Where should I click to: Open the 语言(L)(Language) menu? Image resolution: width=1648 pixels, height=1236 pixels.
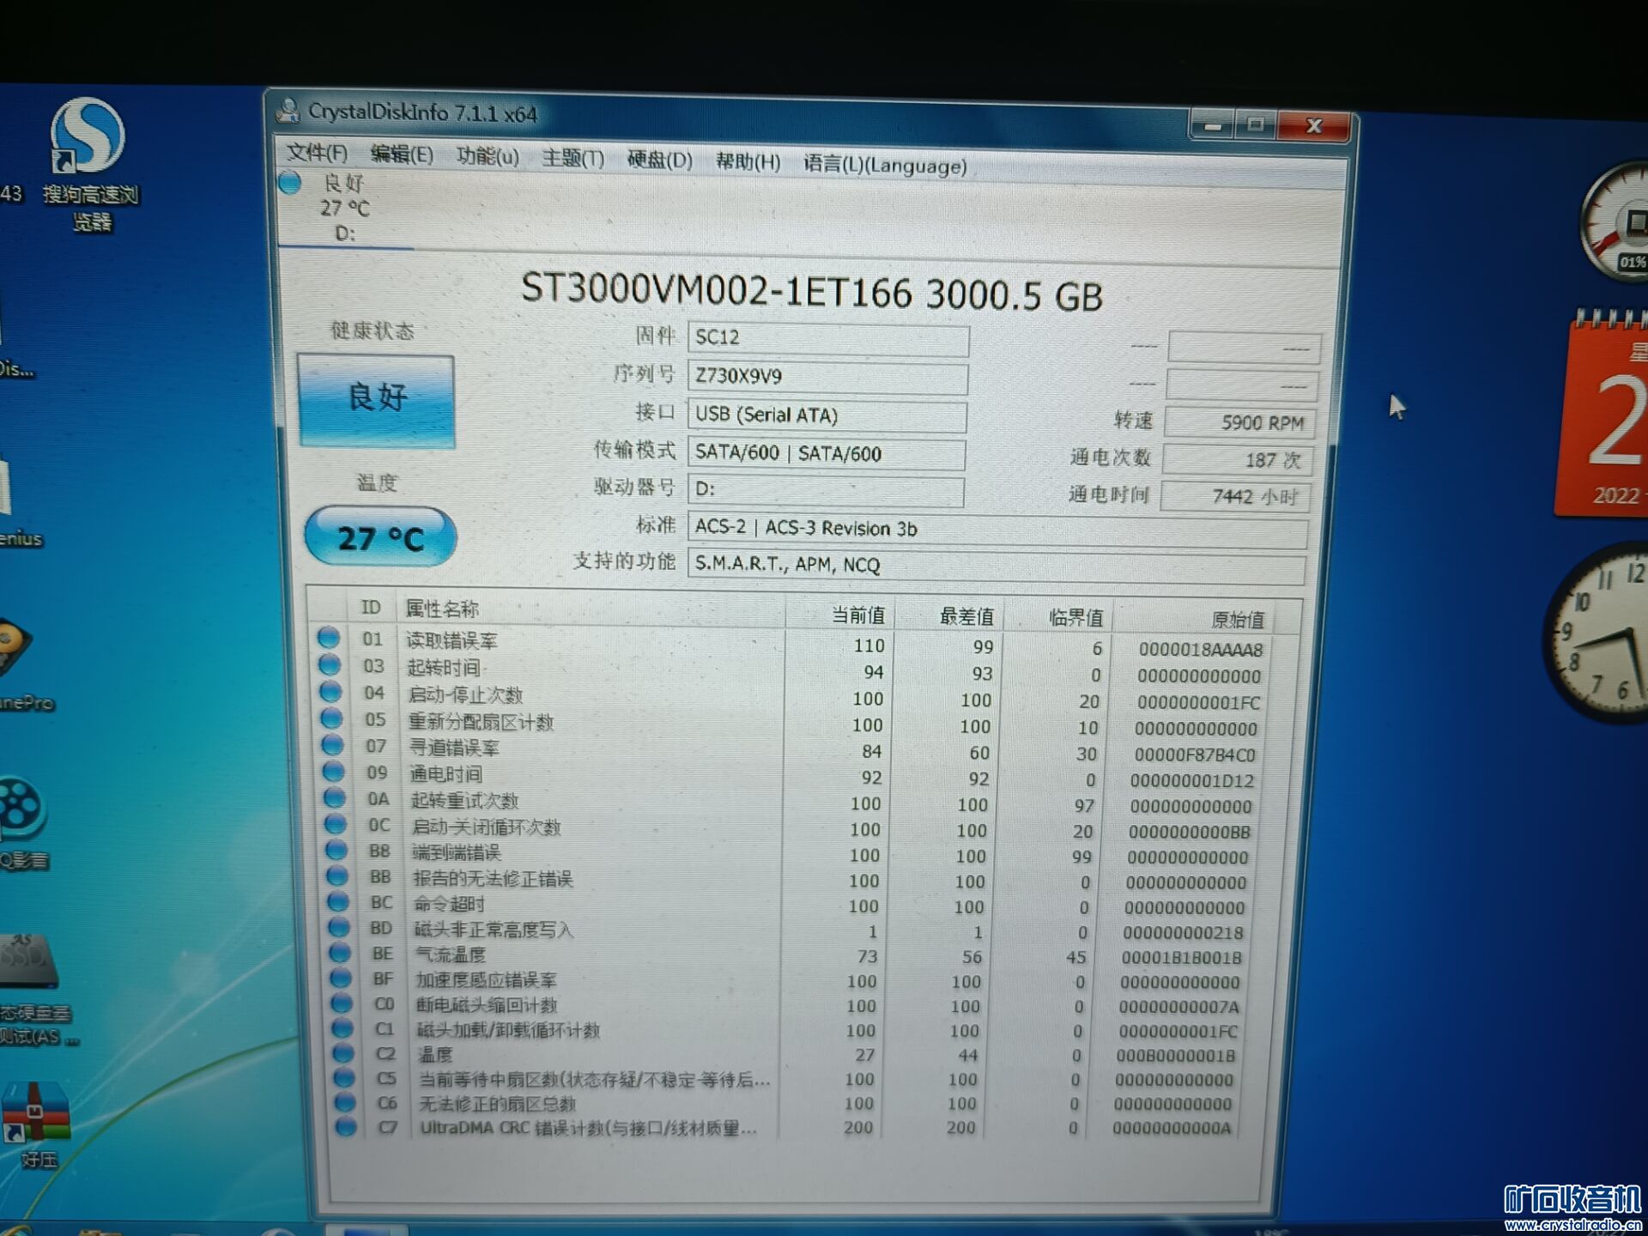(885, 164)
